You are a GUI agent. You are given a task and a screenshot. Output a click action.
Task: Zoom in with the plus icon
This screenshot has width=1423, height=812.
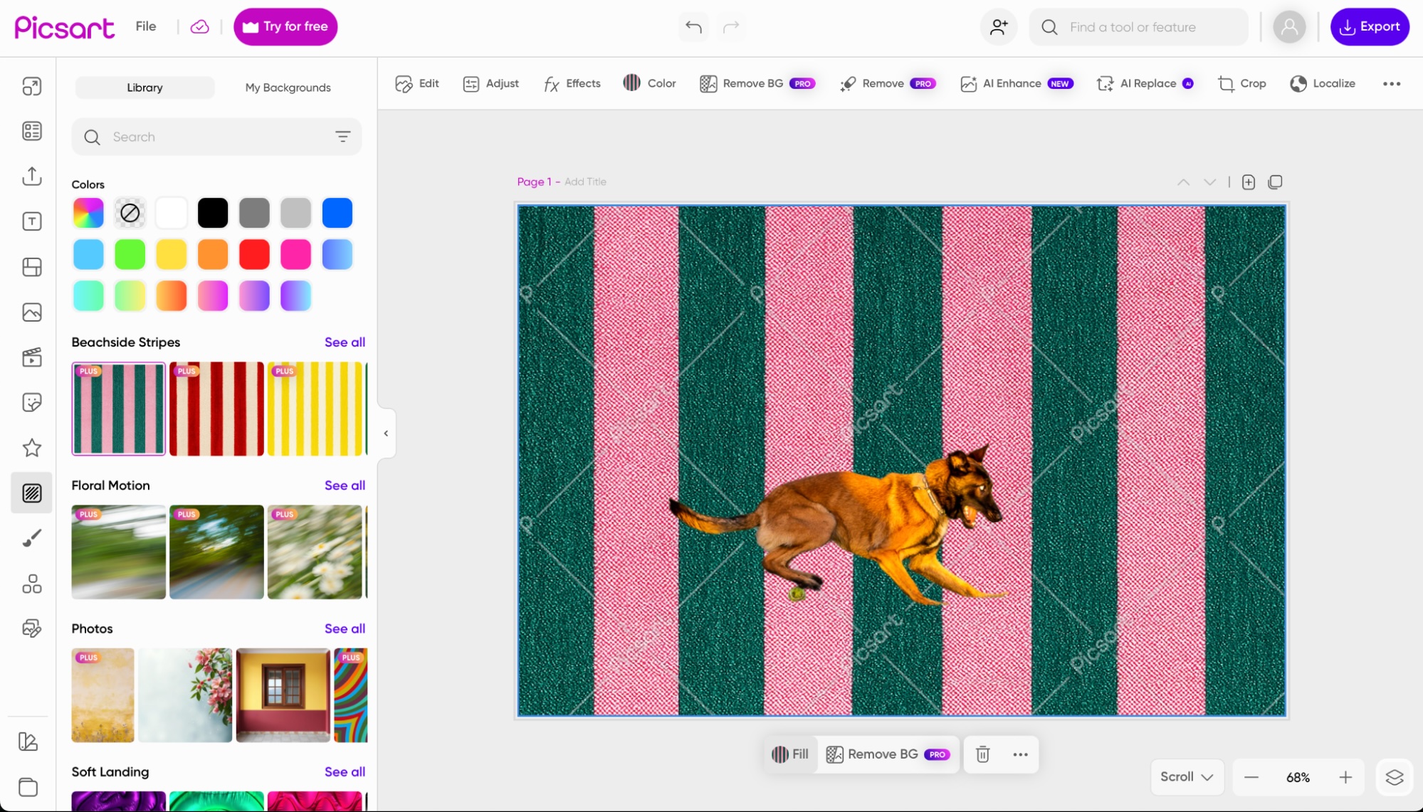[x=1345, y=777]
